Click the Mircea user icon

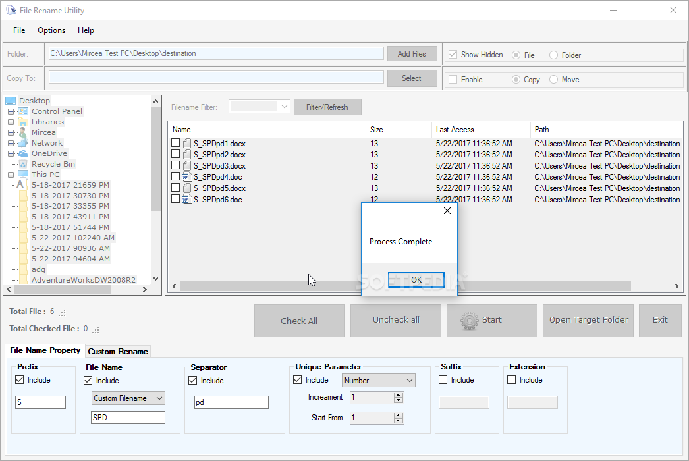[23, 132]
